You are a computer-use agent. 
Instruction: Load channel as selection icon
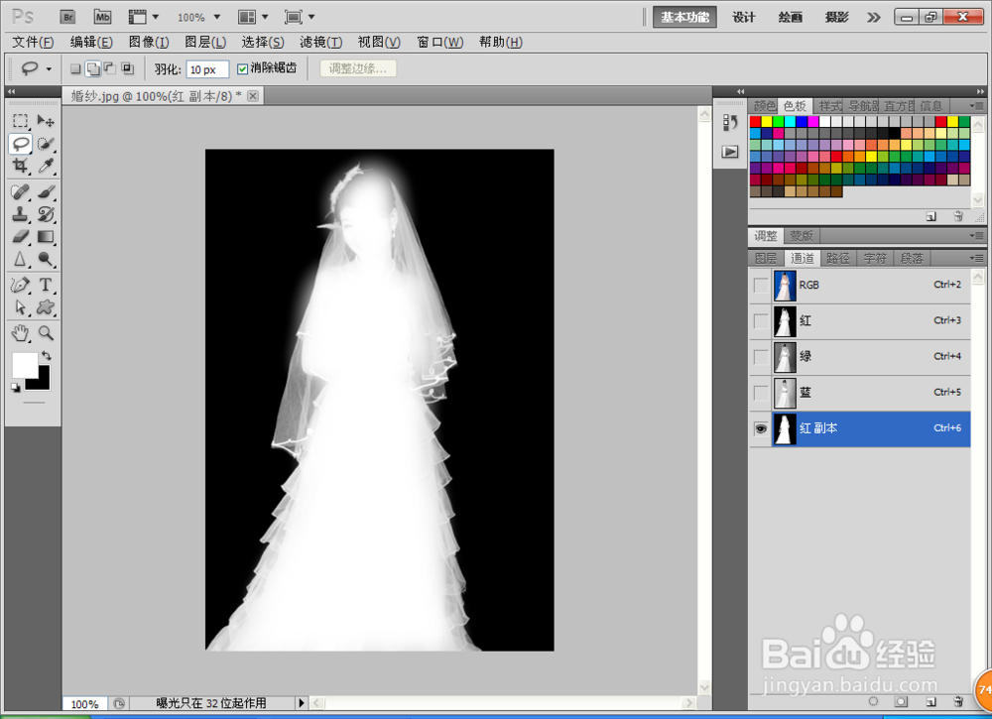click(873, 701)
